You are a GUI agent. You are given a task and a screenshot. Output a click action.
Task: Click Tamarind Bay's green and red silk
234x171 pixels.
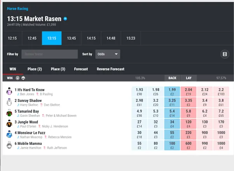pyautogui.click(x=9, y=113)
